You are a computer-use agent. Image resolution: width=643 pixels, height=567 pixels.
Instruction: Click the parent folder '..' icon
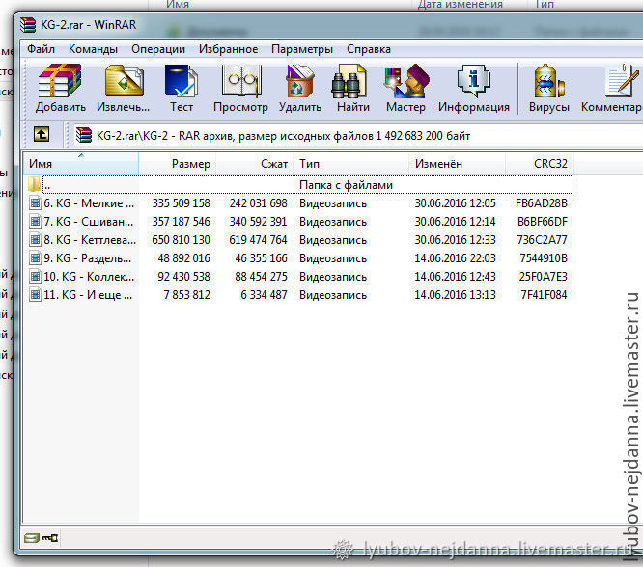point(35,184)
